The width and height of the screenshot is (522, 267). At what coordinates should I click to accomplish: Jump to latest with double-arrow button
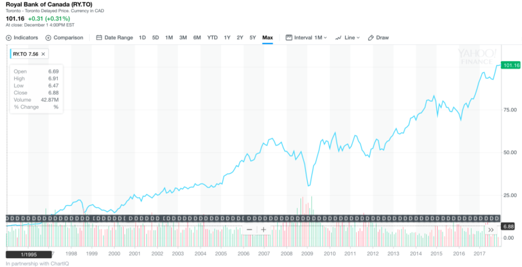(491, 230)
